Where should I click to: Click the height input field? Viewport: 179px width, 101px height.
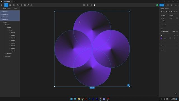(172, 18)
